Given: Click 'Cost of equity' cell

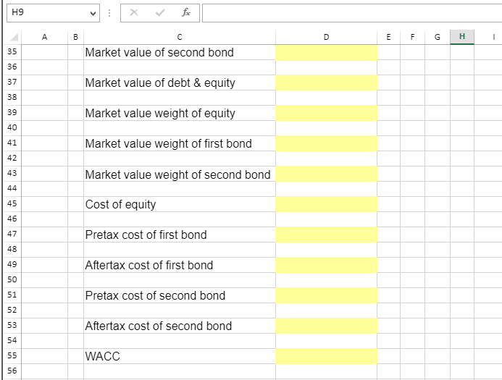Looking at the screenshot, I should [180, 204].
